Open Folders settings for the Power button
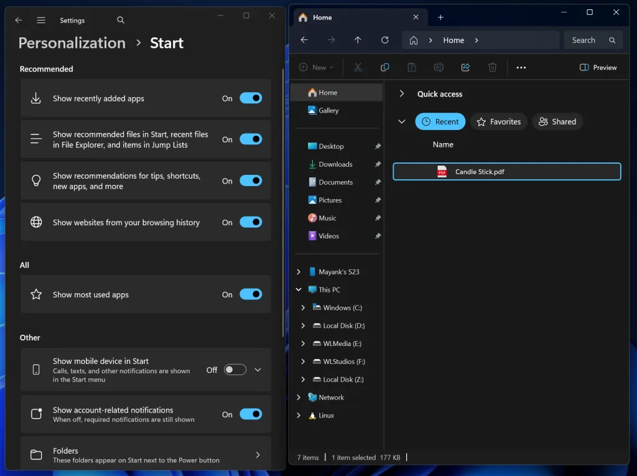Image resolution: width=637 pixels, height=476 pixels. [x=146, y=454]
